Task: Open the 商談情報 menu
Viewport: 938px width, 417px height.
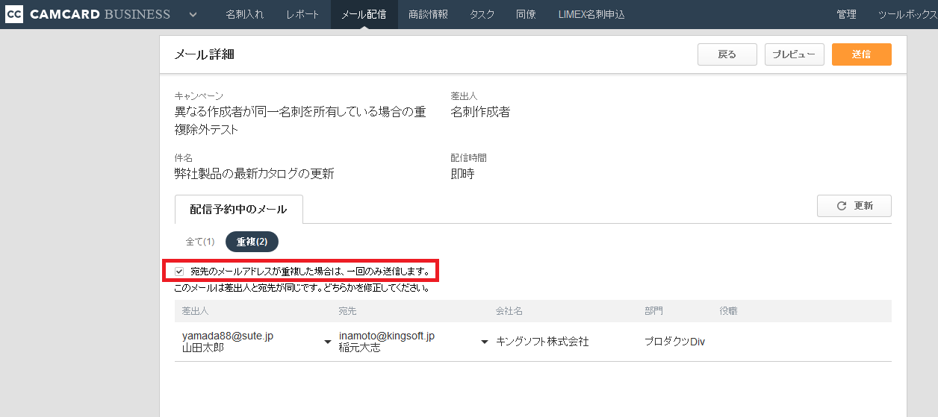Action: coord(429,14)
